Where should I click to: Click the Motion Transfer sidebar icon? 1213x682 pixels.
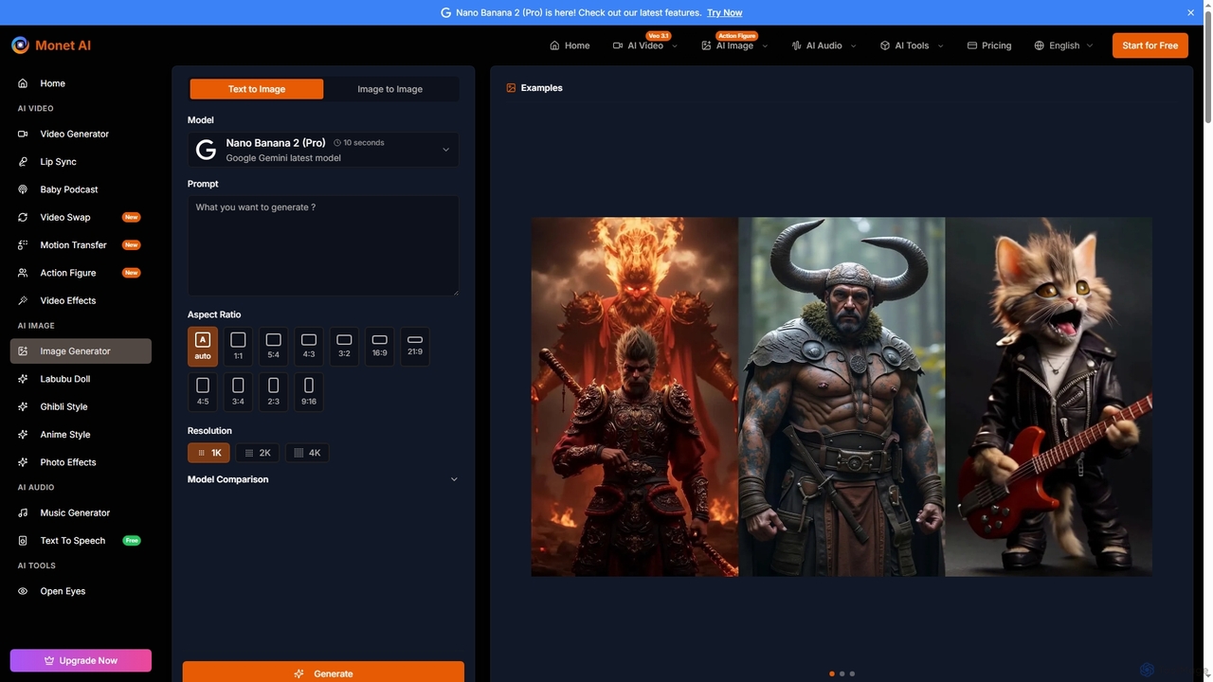(23, 244)
